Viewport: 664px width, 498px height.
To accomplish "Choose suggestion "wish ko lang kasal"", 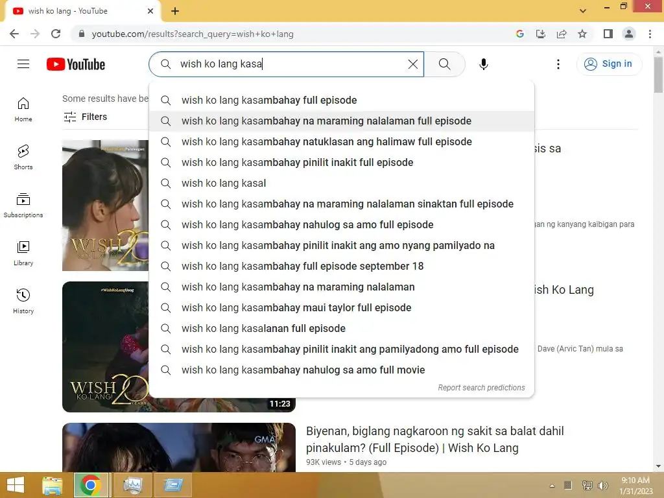I will coord(342,184).
